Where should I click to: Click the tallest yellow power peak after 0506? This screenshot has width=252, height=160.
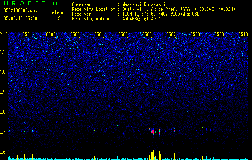pos(153,154)
